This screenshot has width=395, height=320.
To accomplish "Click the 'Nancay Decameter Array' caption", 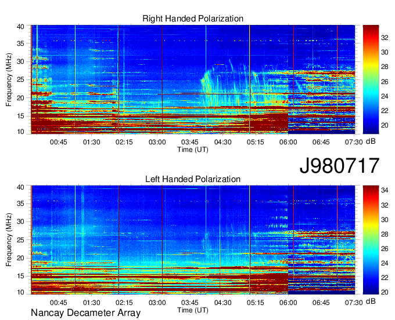I will (85, 312).
